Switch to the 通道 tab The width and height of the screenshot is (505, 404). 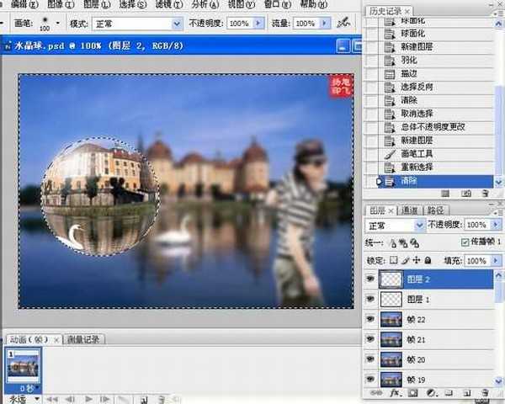point(409,210)
